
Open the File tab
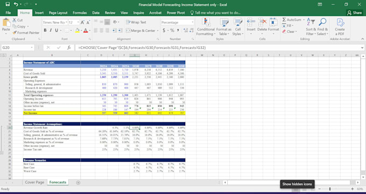coord(8,13)
